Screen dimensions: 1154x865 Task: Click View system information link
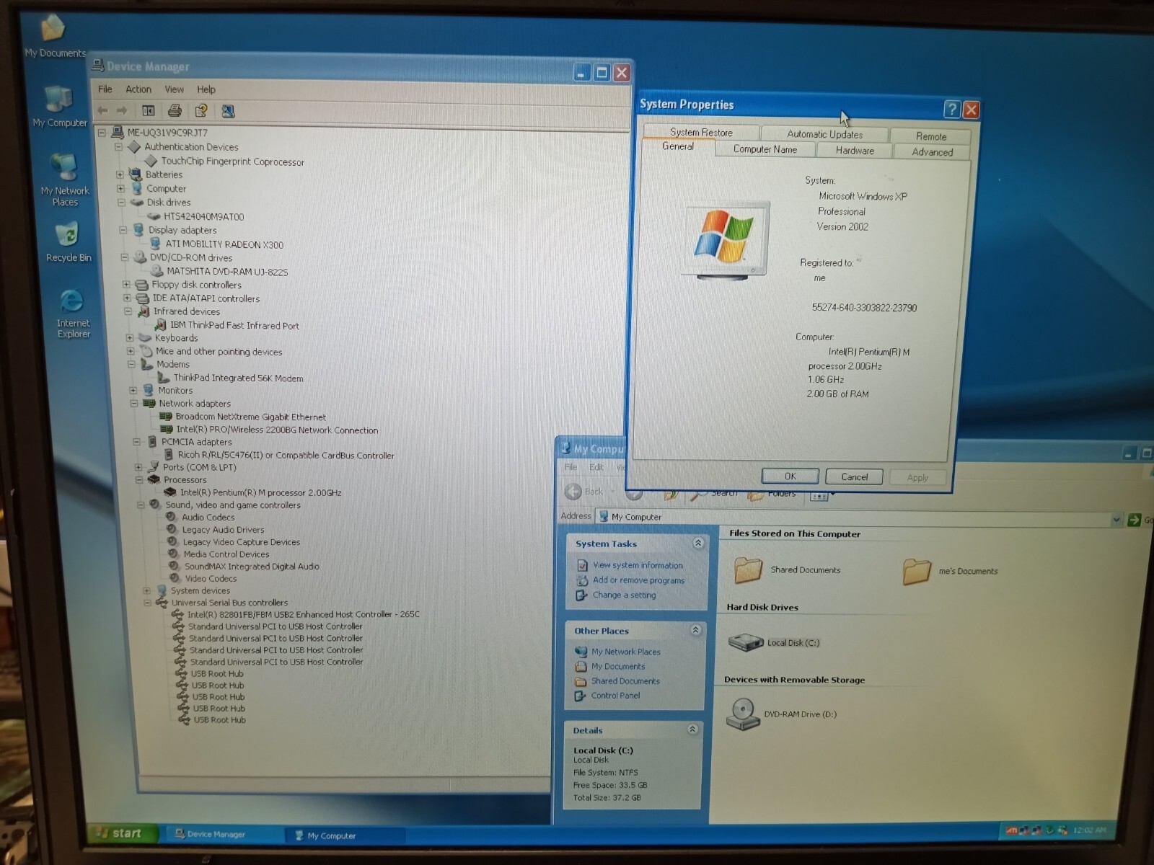[x=638, y=565]
